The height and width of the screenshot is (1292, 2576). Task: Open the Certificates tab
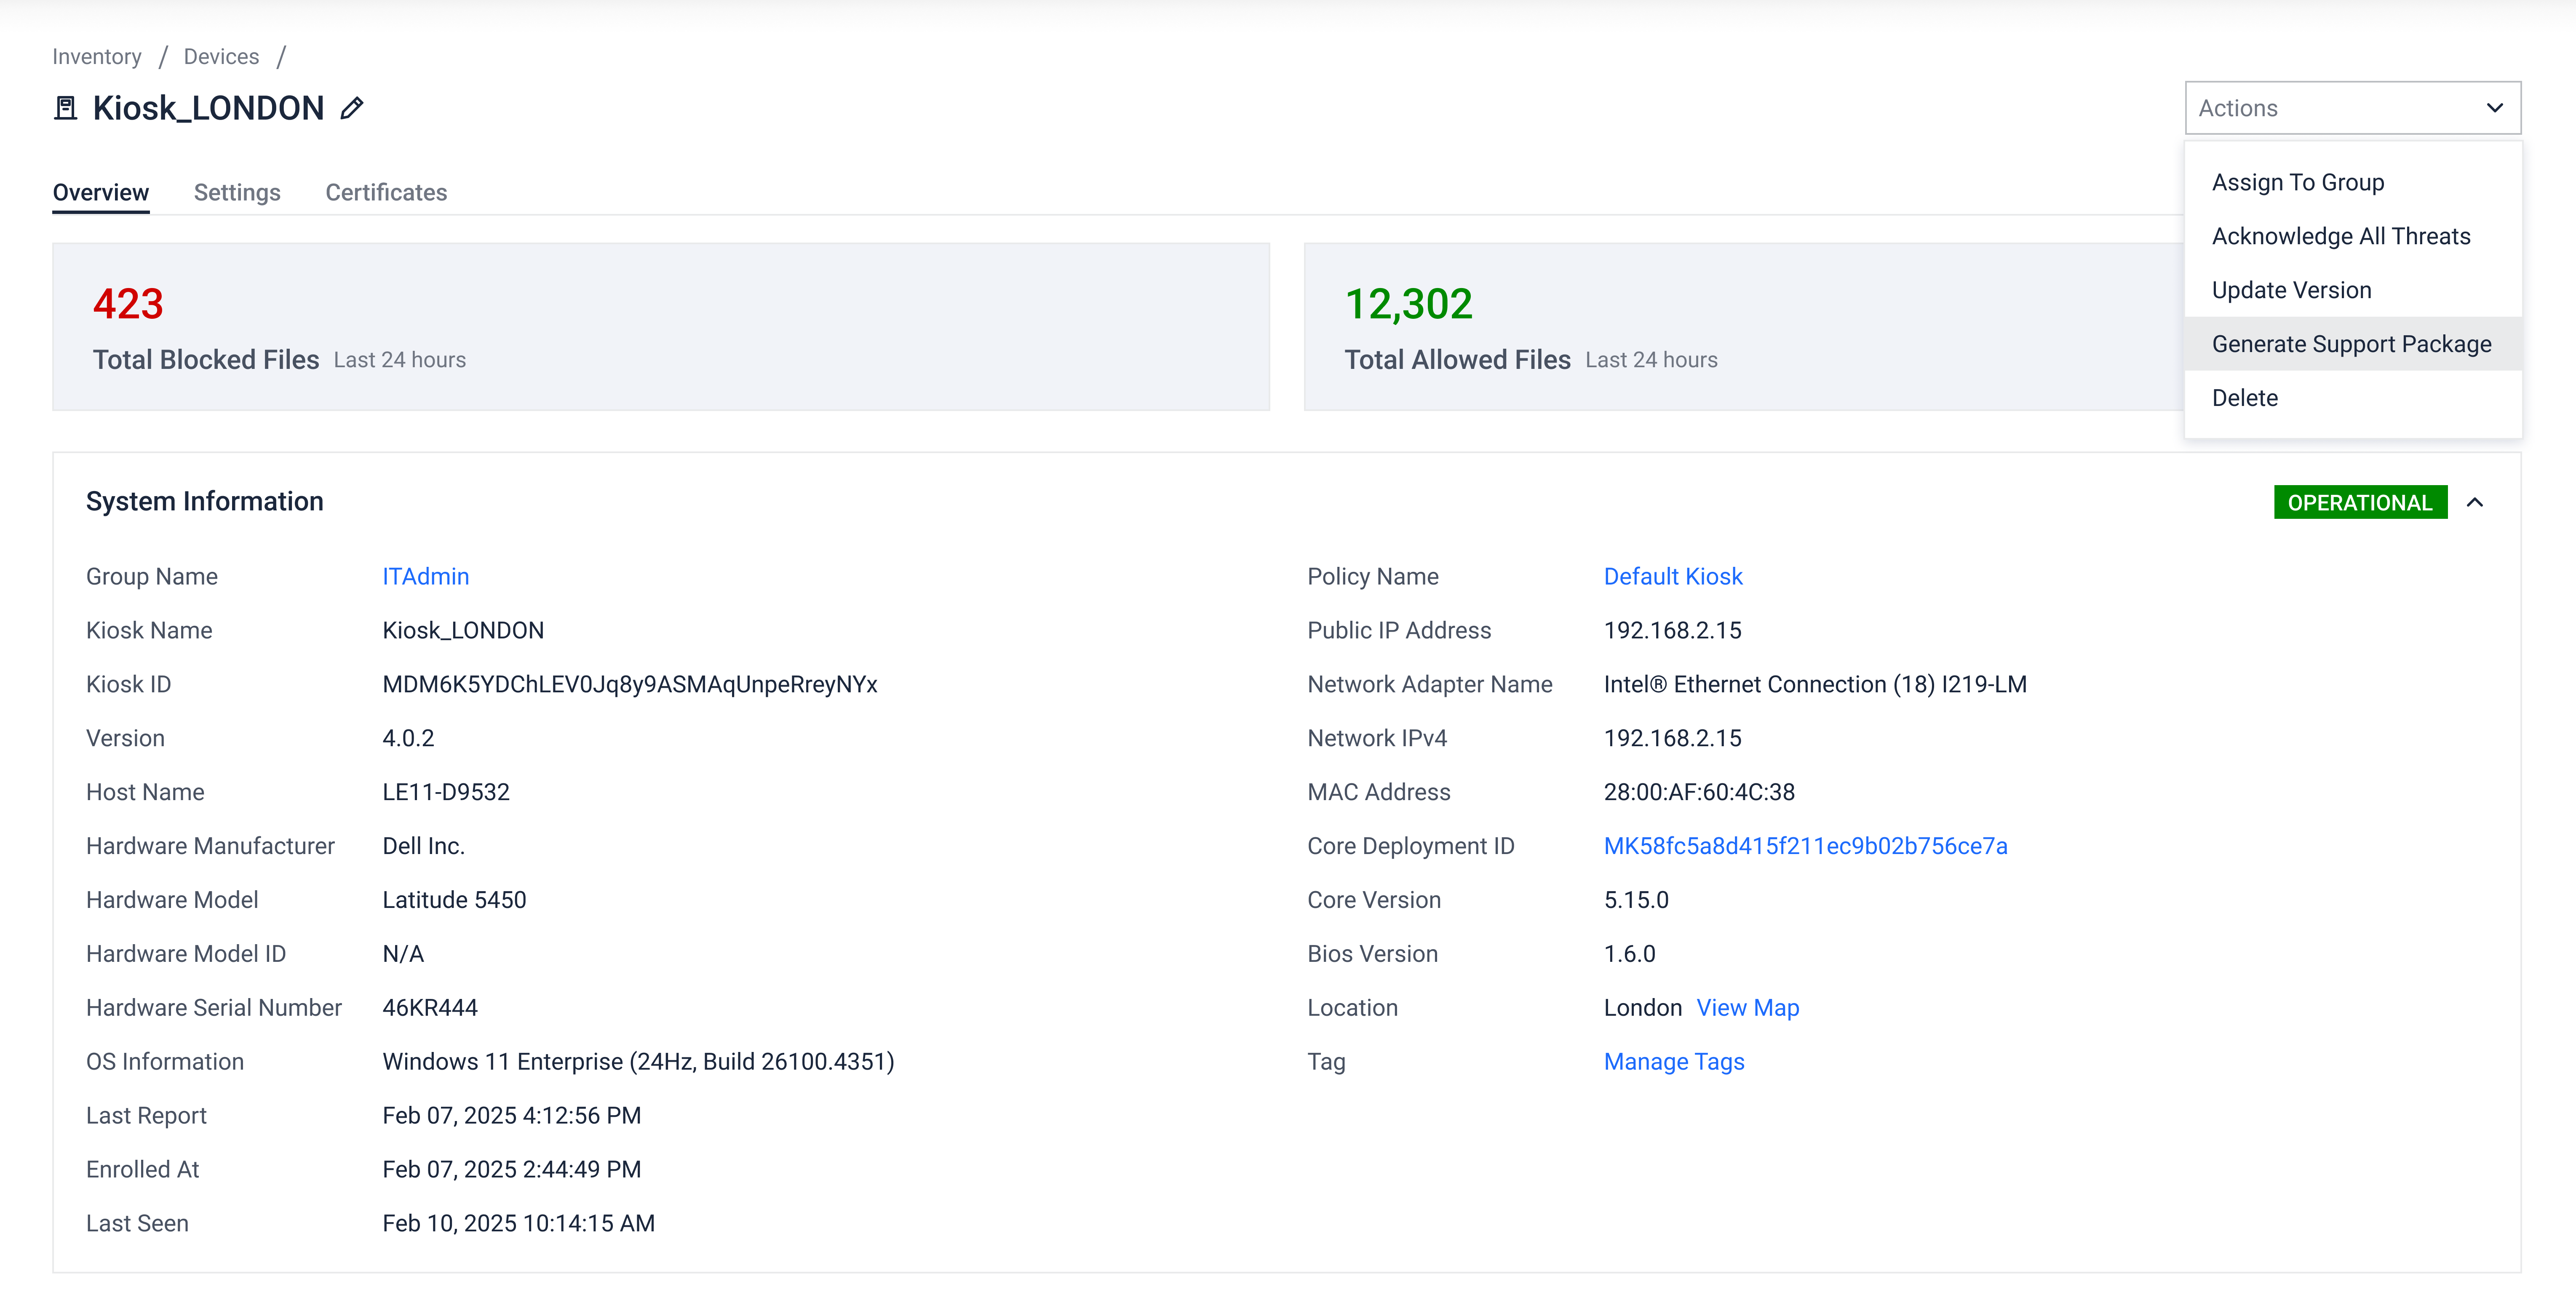[386, 192]
